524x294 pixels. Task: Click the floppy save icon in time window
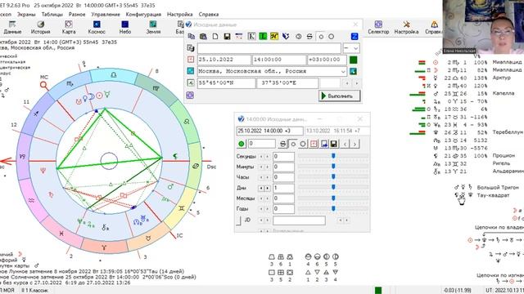333,144
